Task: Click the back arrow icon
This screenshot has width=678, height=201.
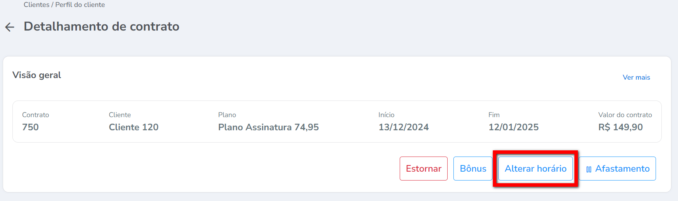Action: [10, 27]
